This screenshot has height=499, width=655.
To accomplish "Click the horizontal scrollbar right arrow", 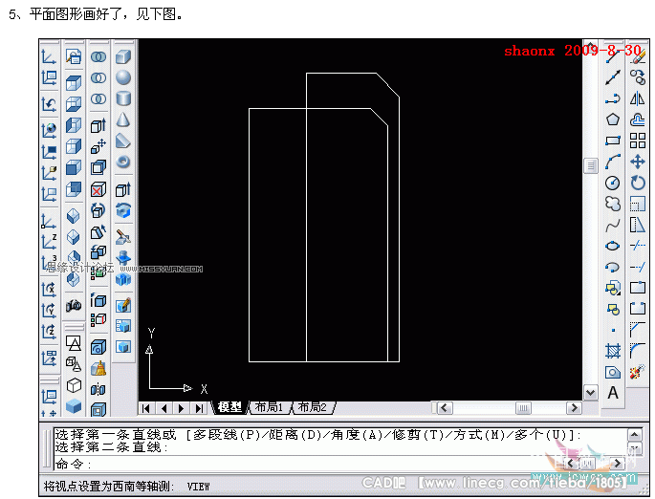I will pyautogui.click(x=574, y=407).
